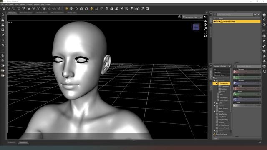Click the figure icon beside Actor row
Viewport: 267px width, 150px height.
[x=217, y=103]
